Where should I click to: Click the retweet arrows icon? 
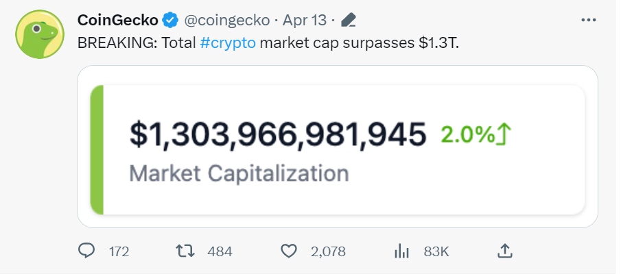point(185,251)
